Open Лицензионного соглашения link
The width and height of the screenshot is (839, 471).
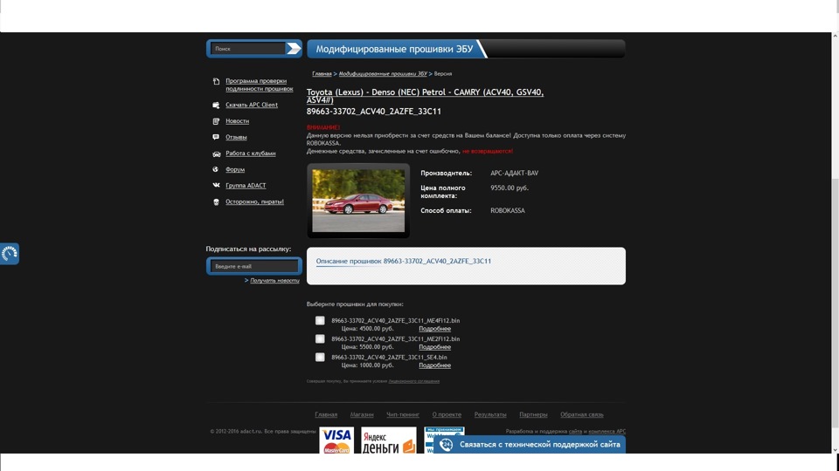coord(413,381)
